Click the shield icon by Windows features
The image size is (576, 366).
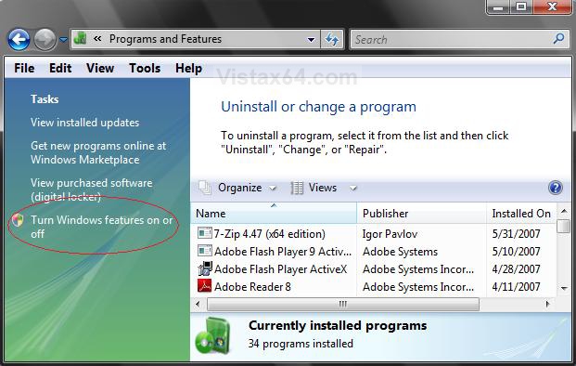[x=18, y=220]
